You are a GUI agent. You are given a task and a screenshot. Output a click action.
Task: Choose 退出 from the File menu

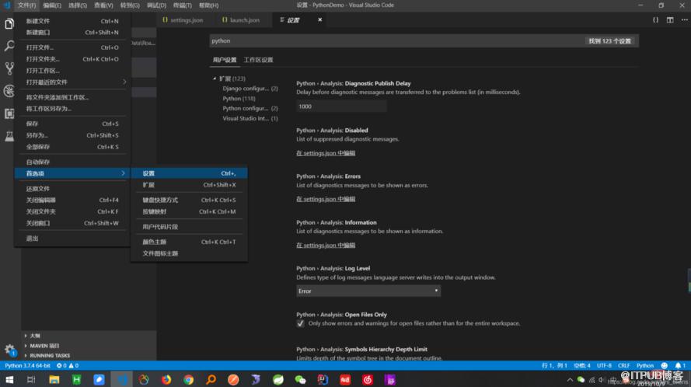pos(73,239)
